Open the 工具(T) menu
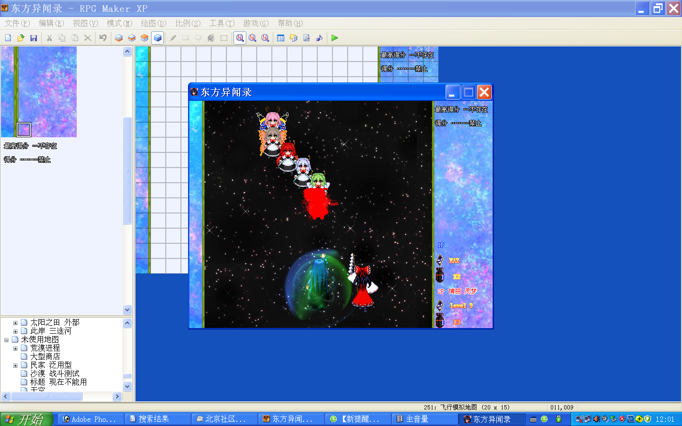Image resolution: width=682 pixels, height=426 pixels. click(222, 23)
